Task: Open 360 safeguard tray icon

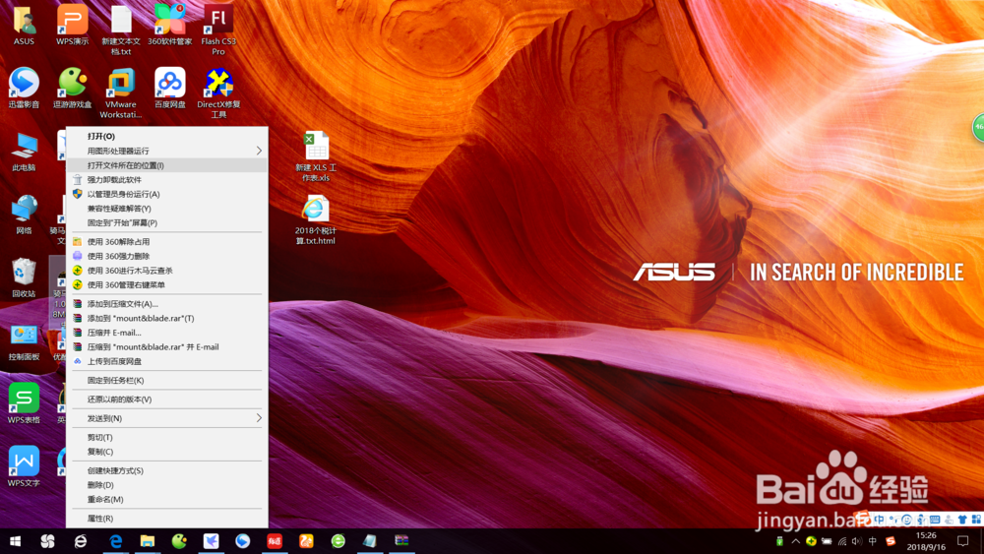Action: click(x=812, y=541)
